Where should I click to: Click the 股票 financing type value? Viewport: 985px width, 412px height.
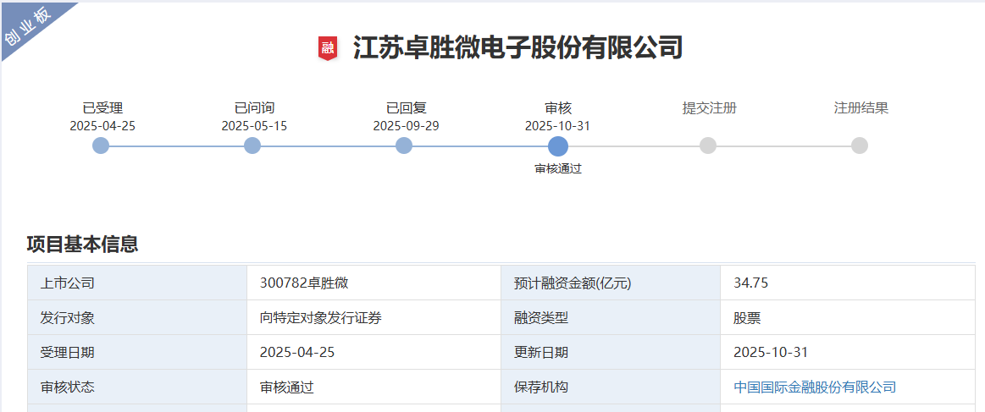coord(747,318)
